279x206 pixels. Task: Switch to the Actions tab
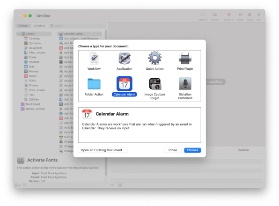[x=23, y=26]
